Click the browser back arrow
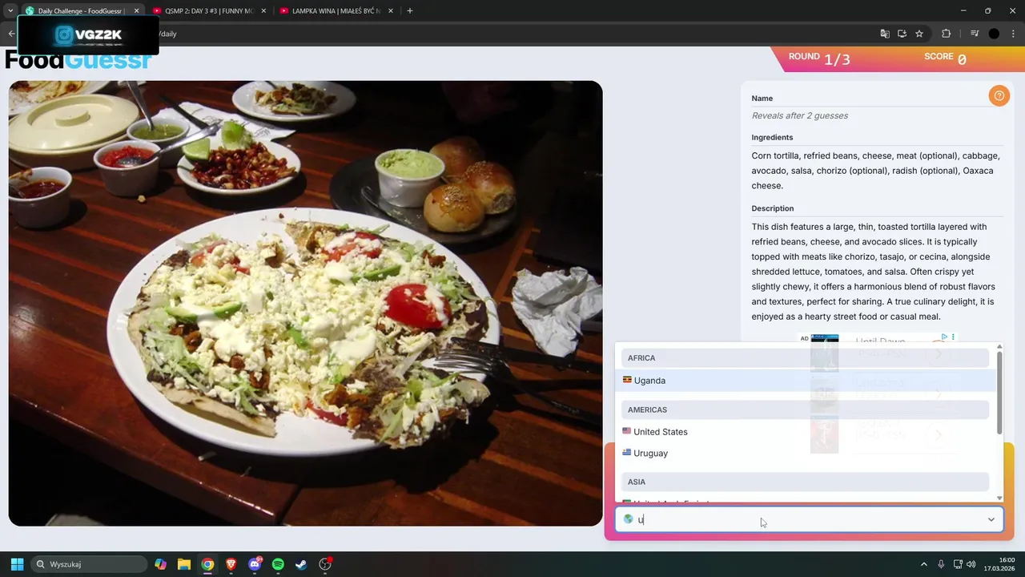The image size is (1025, 577). (x=11, y=34)
